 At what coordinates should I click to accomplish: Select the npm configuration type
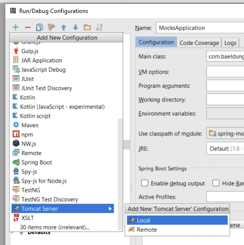pyautogui.click(x=63, y=135)
